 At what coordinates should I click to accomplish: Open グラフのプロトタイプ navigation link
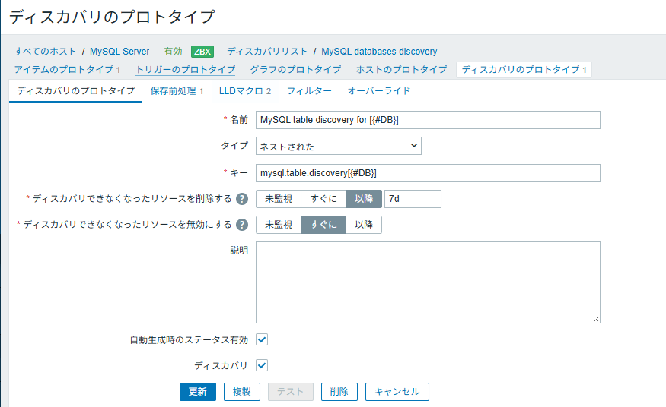click(x=295, y=69)
